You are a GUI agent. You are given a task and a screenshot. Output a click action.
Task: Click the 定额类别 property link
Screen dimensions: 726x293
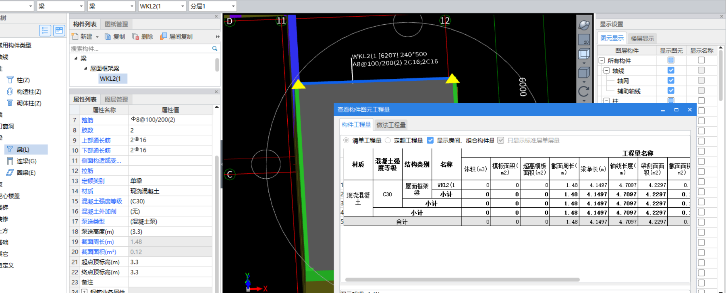93,181
